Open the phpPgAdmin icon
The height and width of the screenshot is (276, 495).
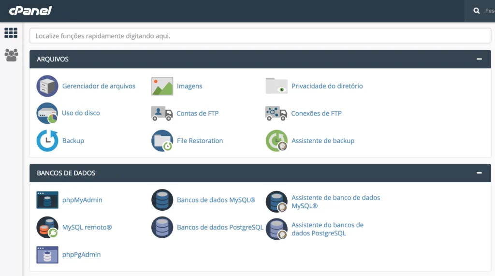click(47, 255)
